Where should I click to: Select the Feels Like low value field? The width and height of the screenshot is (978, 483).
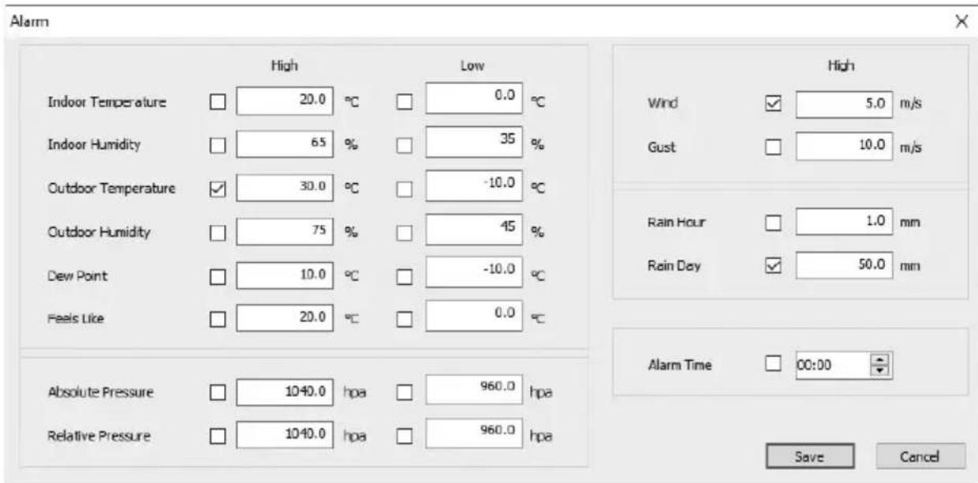(x=476, y=318)
